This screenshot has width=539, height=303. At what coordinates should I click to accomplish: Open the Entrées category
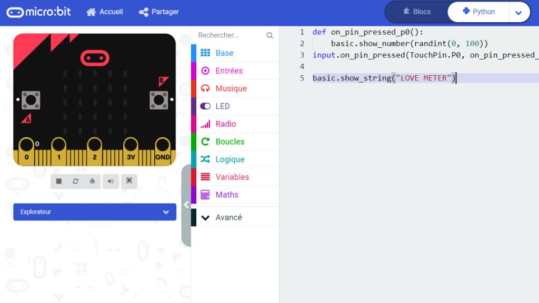[x=228, y=71]
